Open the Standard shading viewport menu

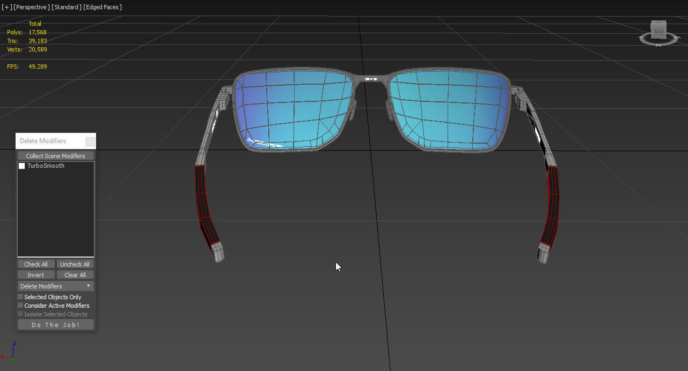pyautogui.click(x=66, y=7)
